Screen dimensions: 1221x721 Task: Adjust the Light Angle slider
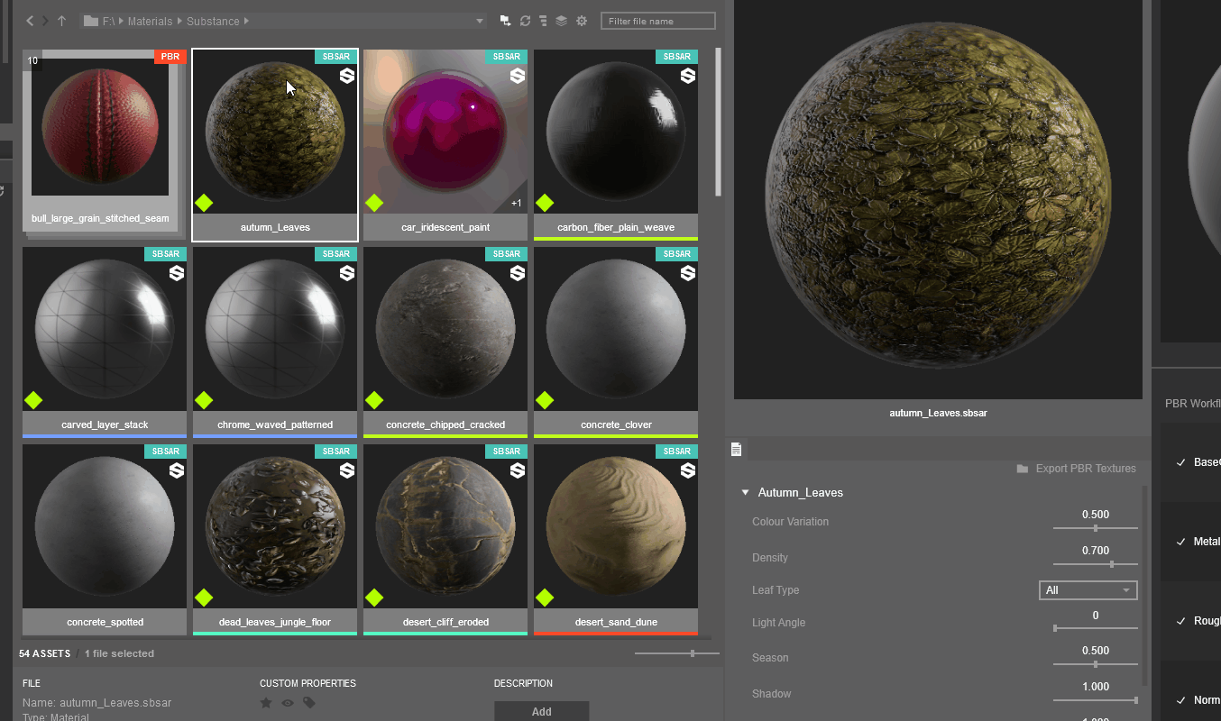[x=1095, y=627]
